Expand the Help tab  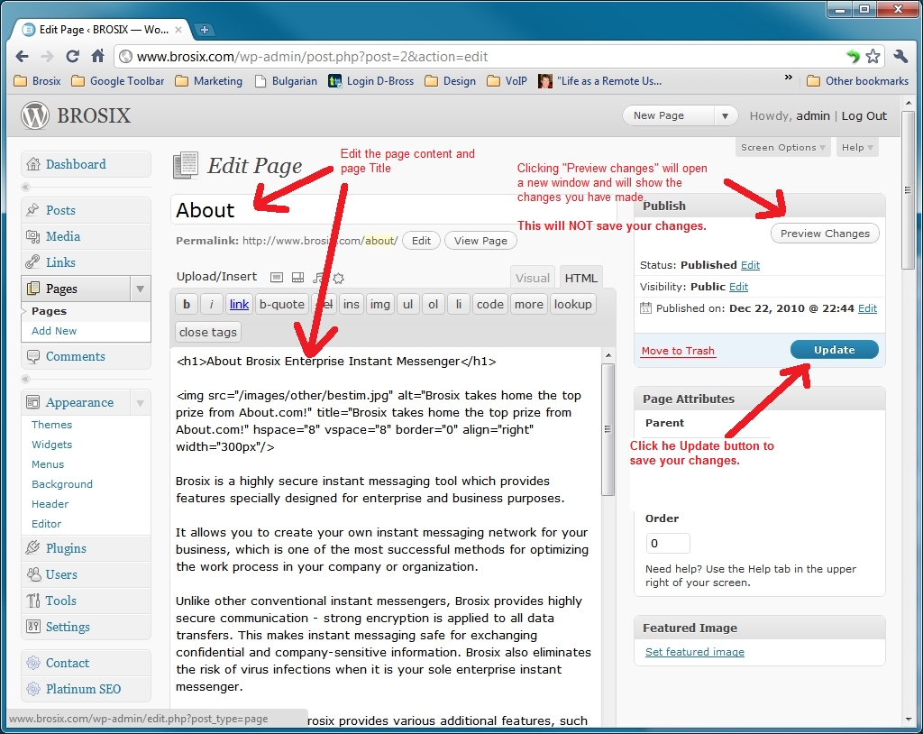[857, 147]
